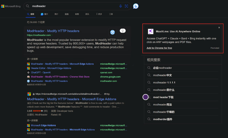The image size is (228, 138).
Task: Open the 工具 (Tools) menu
Action: (x=111, y=14)
